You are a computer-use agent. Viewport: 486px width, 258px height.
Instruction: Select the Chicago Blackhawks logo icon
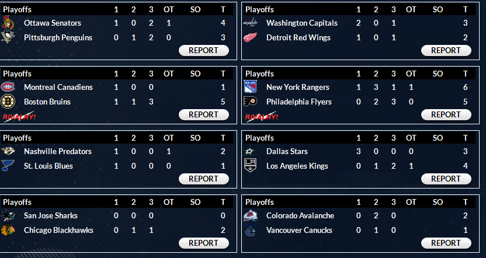point(8,231)
